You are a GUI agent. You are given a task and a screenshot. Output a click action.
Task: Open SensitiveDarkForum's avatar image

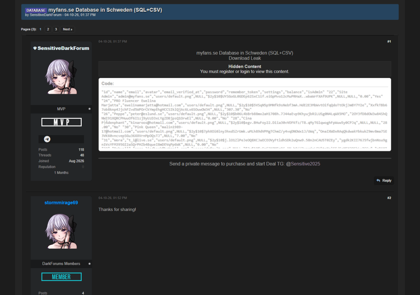tap(61, 77)
